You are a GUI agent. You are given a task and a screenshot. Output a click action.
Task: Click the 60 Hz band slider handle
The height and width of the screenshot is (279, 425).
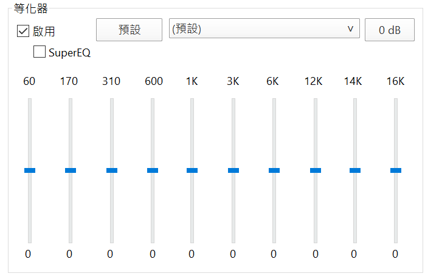tap(30, 170)
